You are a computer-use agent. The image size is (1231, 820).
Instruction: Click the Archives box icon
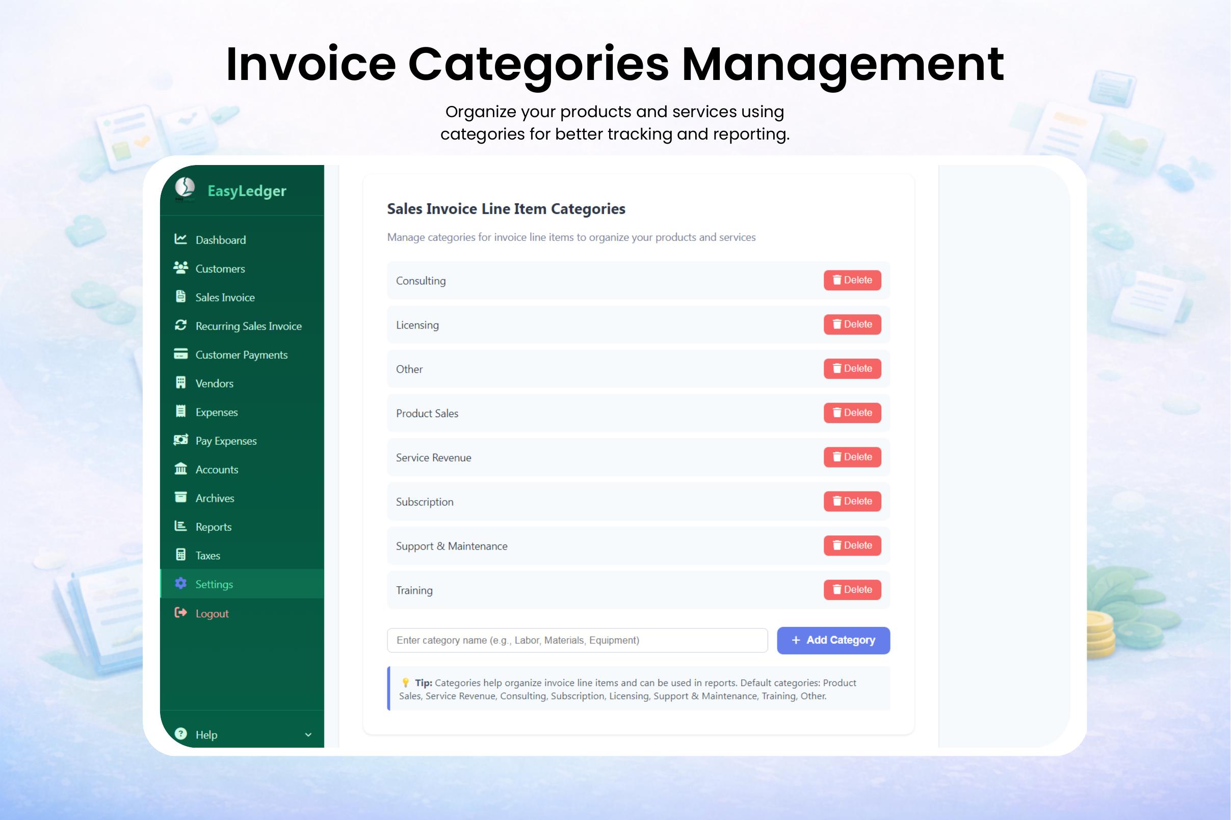[x=180, y=497]
